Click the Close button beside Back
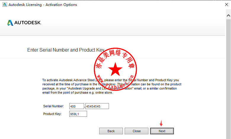231x139 pixels. [137, 131]
